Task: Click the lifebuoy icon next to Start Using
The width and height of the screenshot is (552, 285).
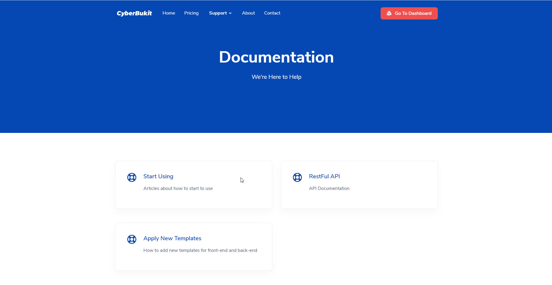Action: click(x=132, y=177)
